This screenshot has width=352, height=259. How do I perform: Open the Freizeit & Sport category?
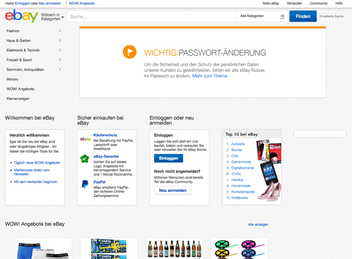(19, 60)
